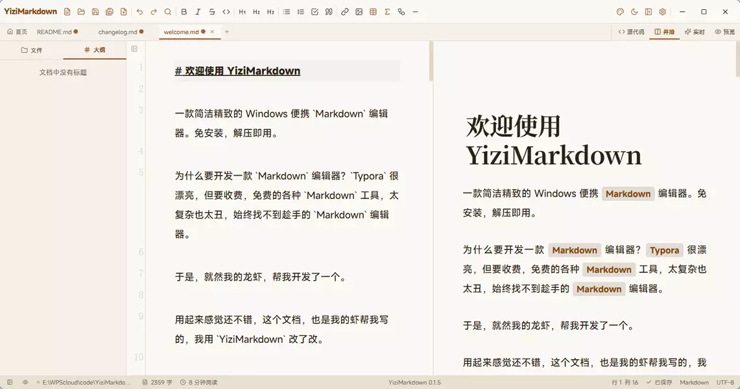
Task: Close the welcome.md tab
Action: (x=212, y=32)
